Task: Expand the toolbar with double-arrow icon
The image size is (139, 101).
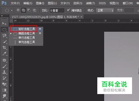Action: 2,16
